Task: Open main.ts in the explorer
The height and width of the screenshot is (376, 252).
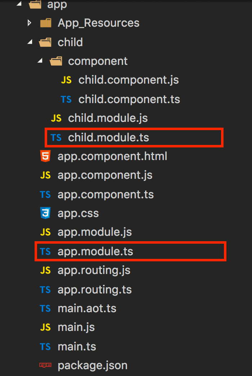Action: (x=77, y=346)
